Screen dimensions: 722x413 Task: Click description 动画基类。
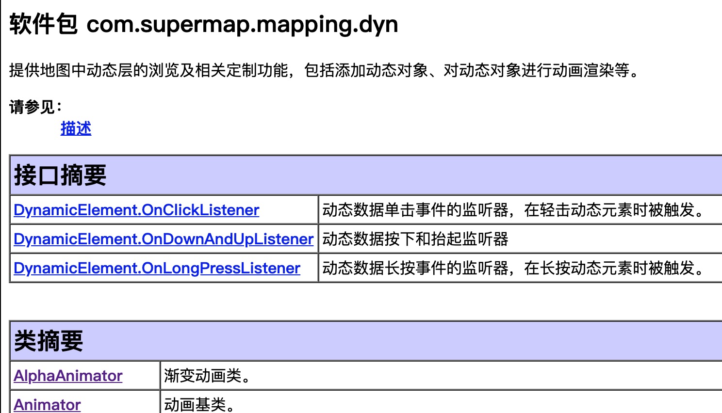tap(200, 405)
